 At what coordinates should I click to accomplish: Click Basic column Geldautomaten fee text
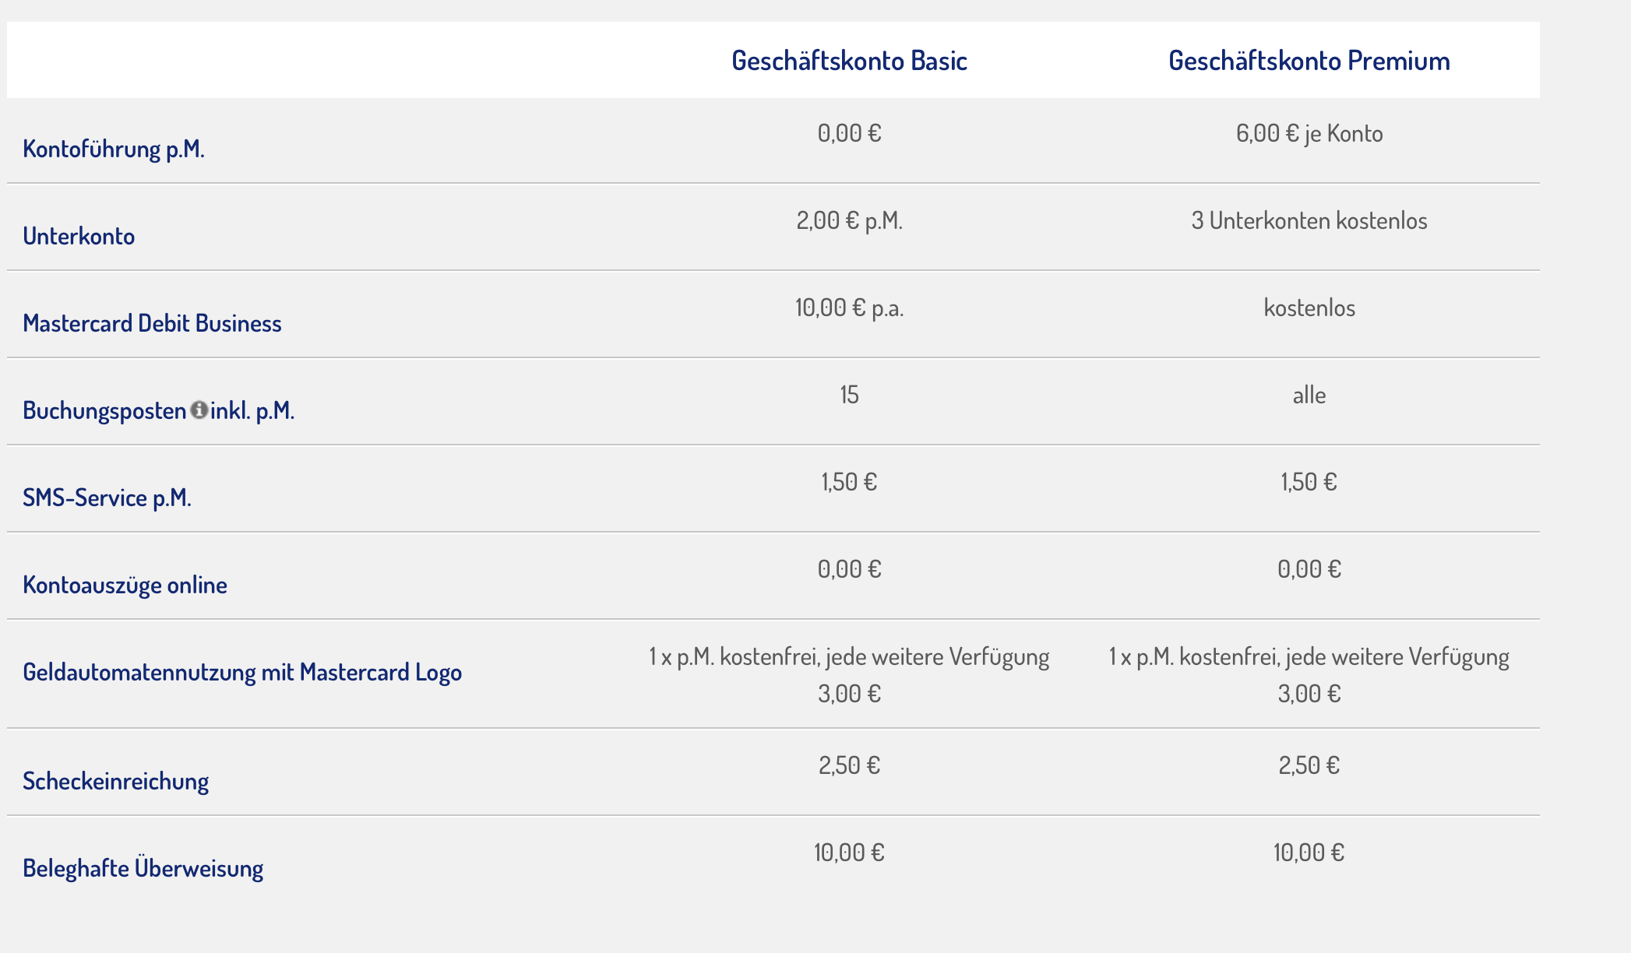coord(849,674)
